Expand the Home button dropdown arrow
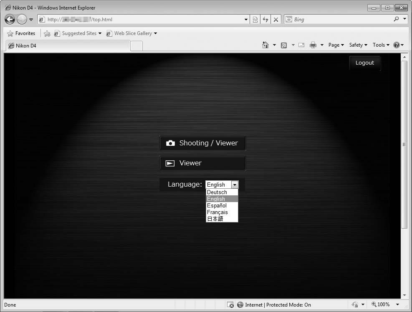The width and height of the screenshot is (412, 312). pyautogui.click(x=274, y=45)
